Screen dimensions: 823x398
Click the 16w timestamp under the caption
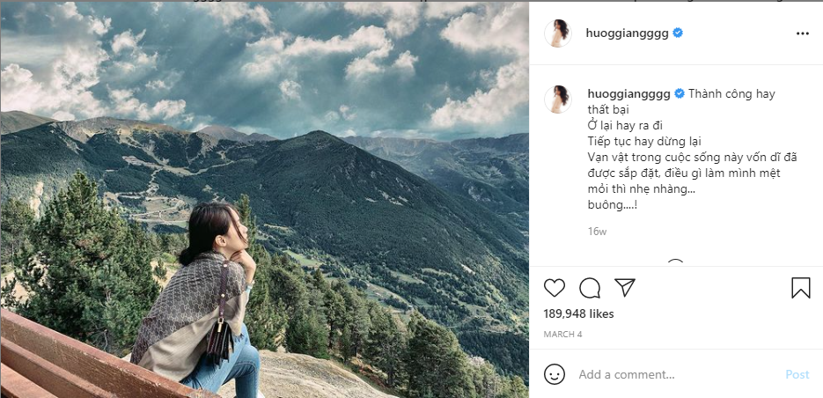tap(597, 232)
